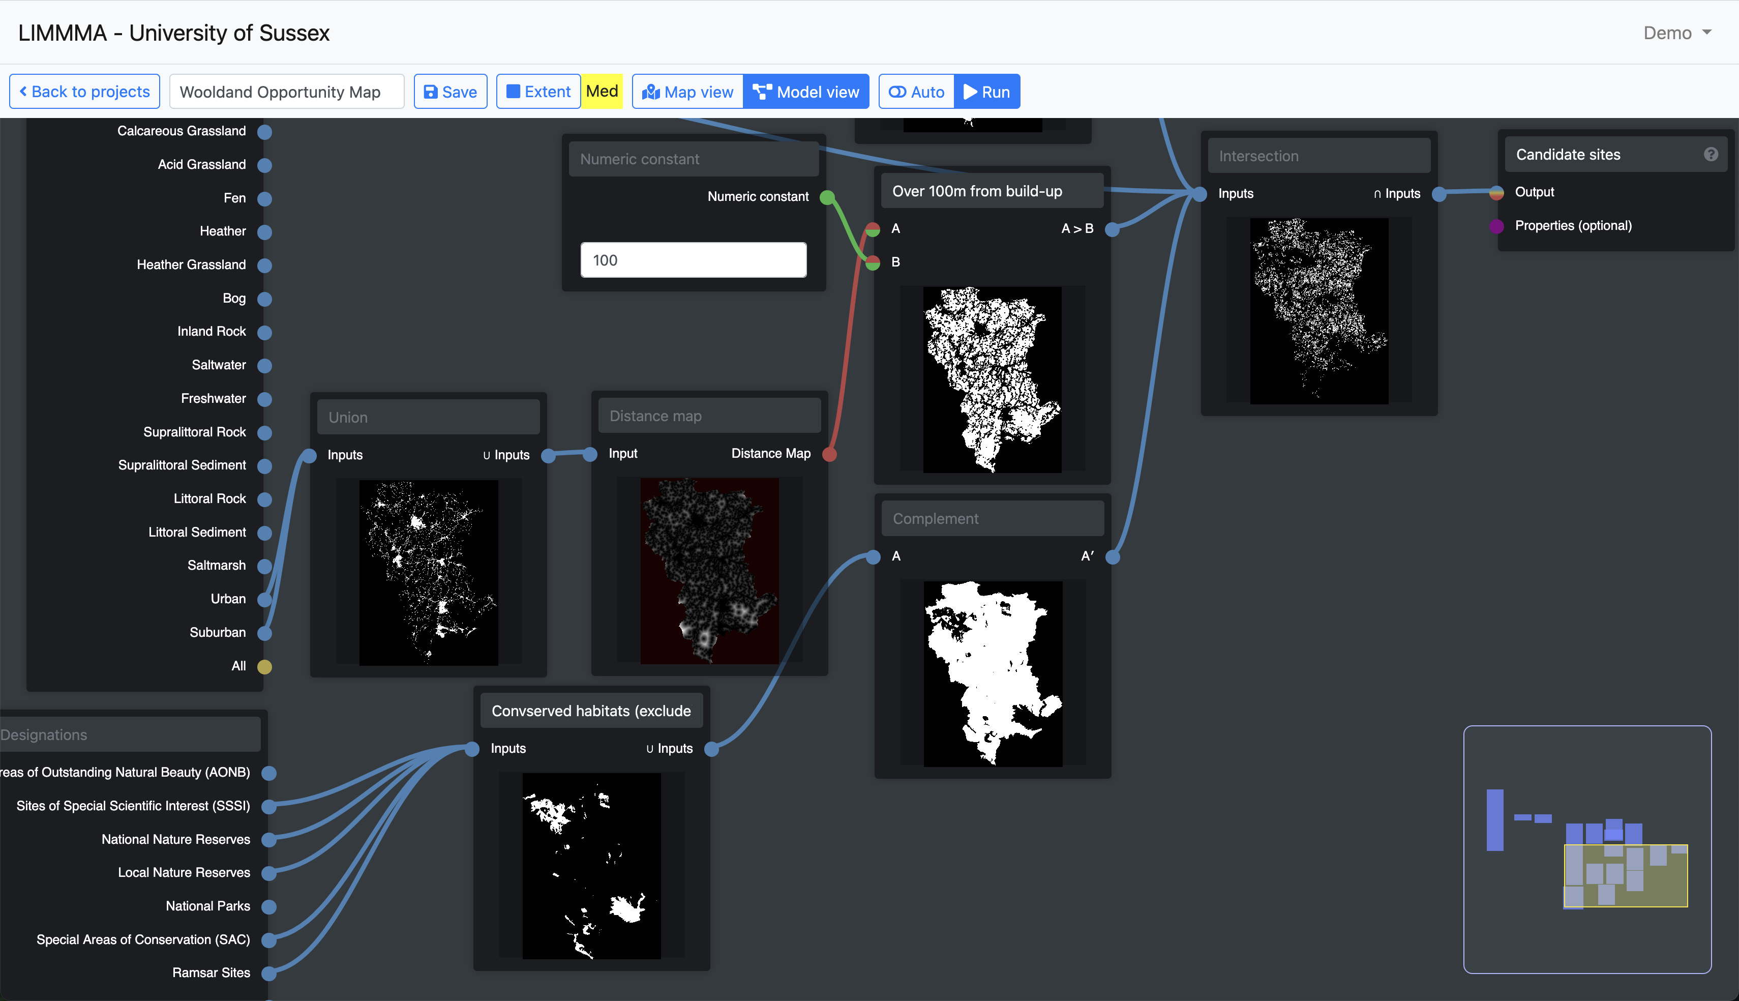
Task: Click the help icon on Candidate sites
Action: [1710, 155]
